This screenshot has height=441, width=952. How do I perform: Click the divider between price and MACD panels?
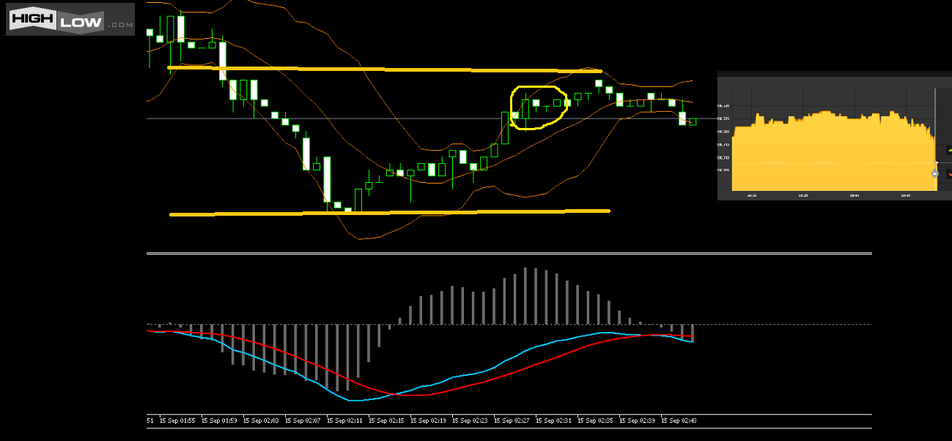(509, 254)
